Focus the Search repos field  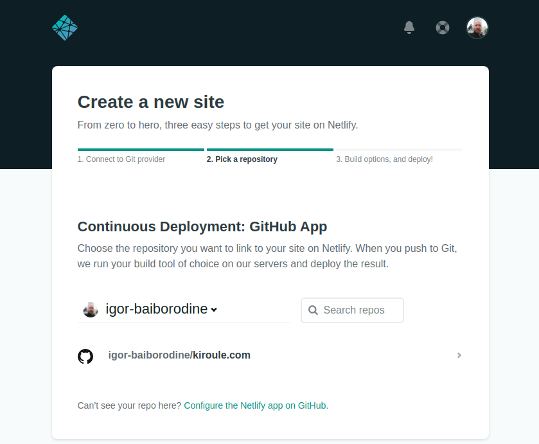click(x=352, y=310)
